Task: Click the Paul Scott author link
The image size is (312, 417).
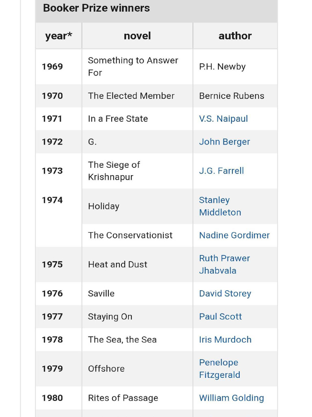Action: (220, 316)
